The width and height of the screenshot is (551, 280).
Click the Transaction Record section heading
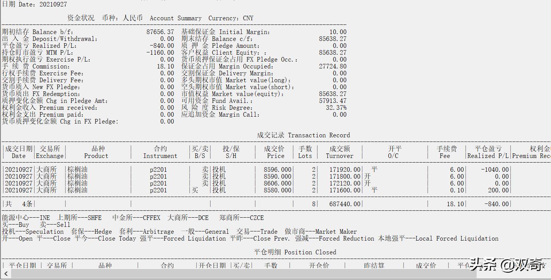click(x=303, y=135)
